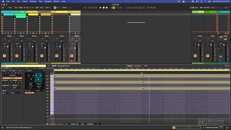
Task: Stop playback with the transport Stop button
Action: pyautogui.click(x=104, y=8)
